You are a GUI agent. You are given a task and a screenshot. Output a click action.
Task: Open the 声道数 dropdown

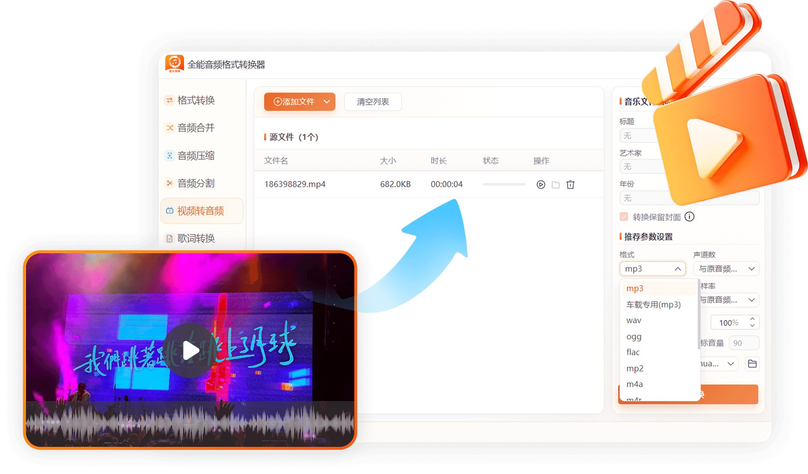[x=726, y=269]
